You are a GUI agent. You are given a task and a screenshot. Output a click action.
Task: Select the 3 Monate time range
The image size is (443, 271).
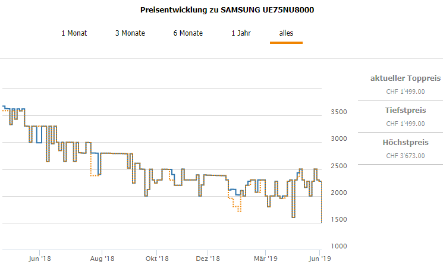(130, 33)
